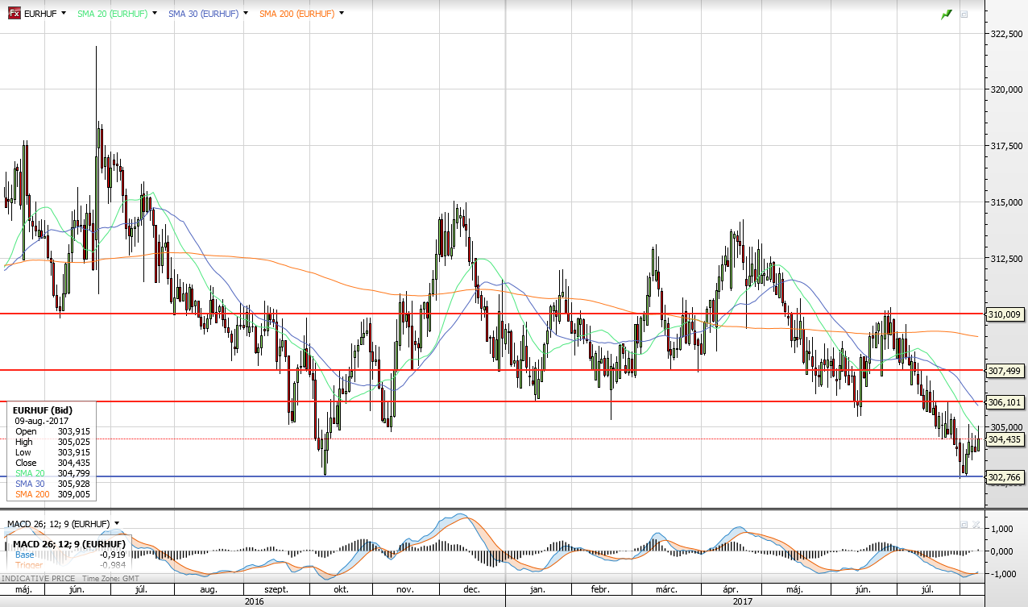Expand the SMA 200 (EURHUF) options arrow
Screen dimensions: 1028x607
tap(342, 14)
